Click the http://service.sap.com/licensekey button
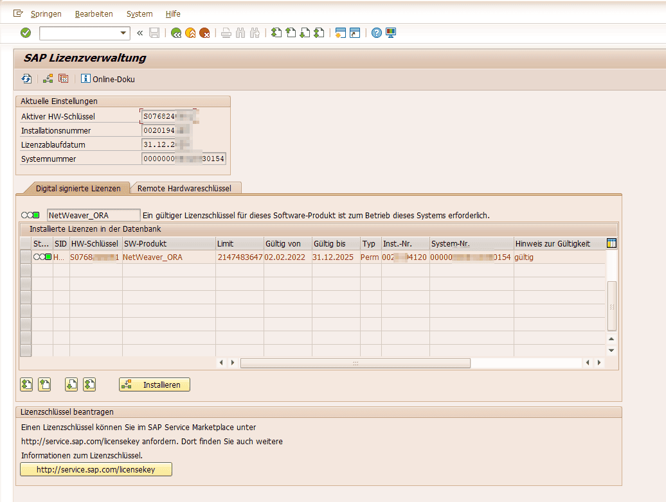 [x=95, y=469]
